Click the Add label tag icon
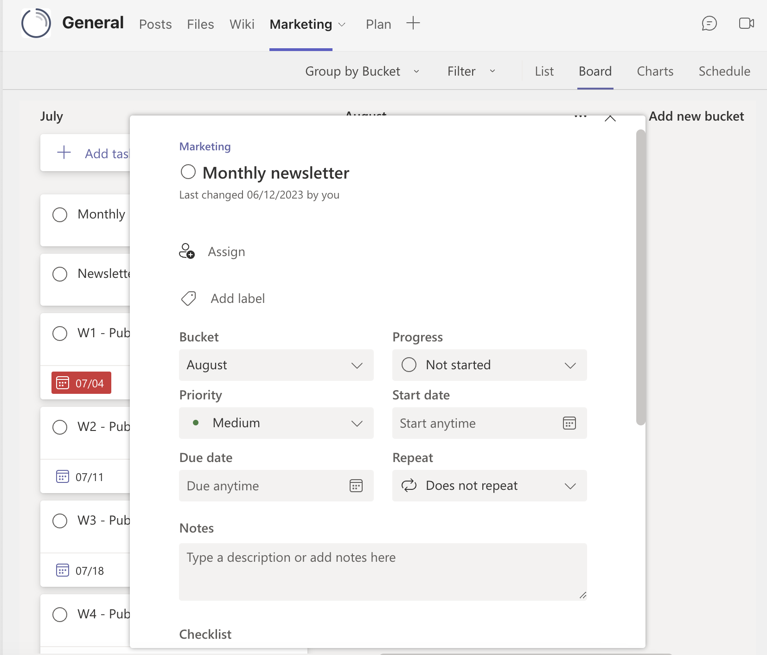Screen dimensions: 767x655 pos(188,298)
